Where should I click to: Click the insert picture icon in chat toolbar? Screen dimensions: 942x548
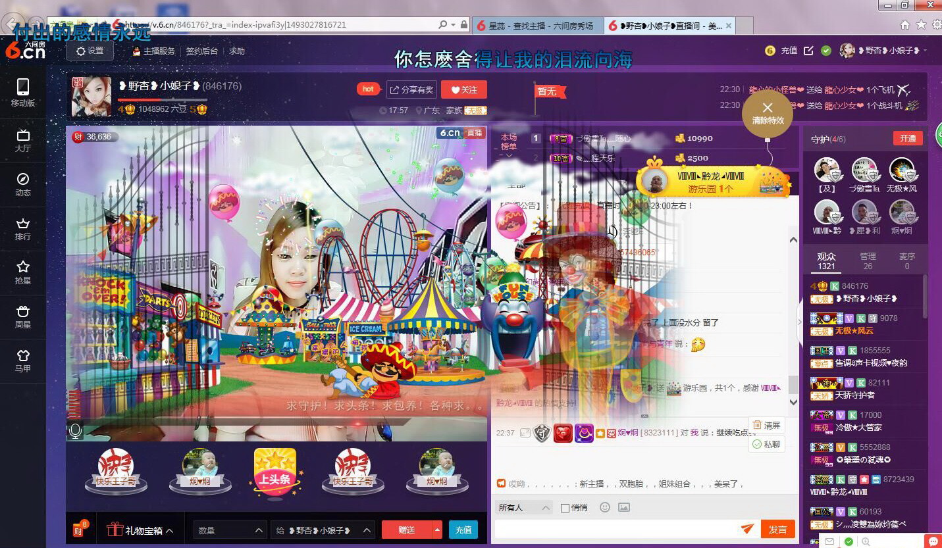point(624,507)
